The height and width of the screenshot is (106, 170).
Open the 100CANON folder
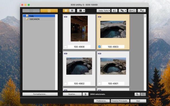coord(39,19)
